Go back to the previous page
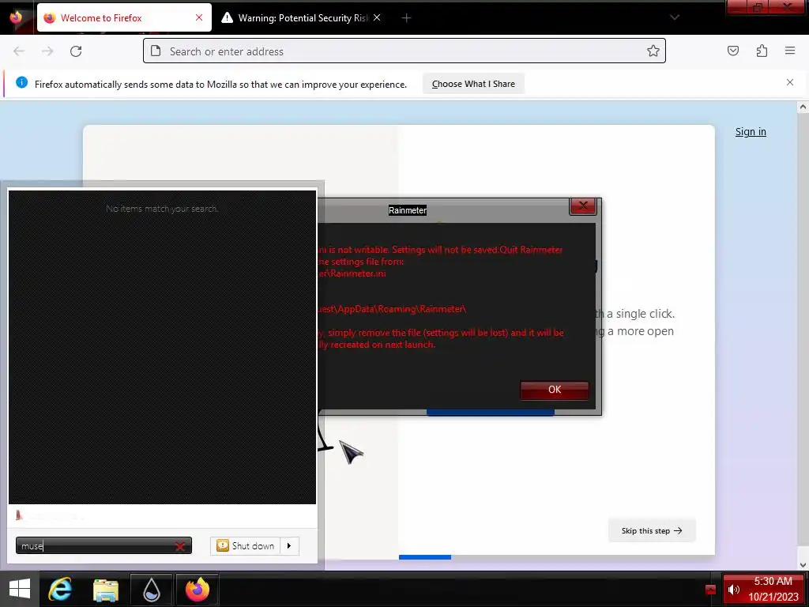Image resolution: width=809 pixels, height=607 pixels. [19, 51]
